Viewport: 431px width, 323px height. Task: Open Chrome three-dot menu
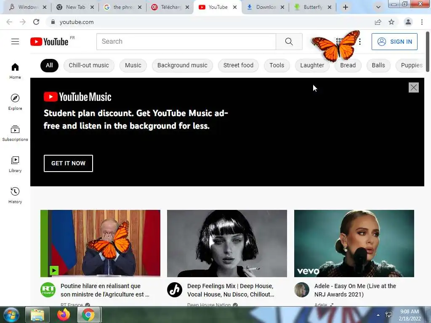422,22
